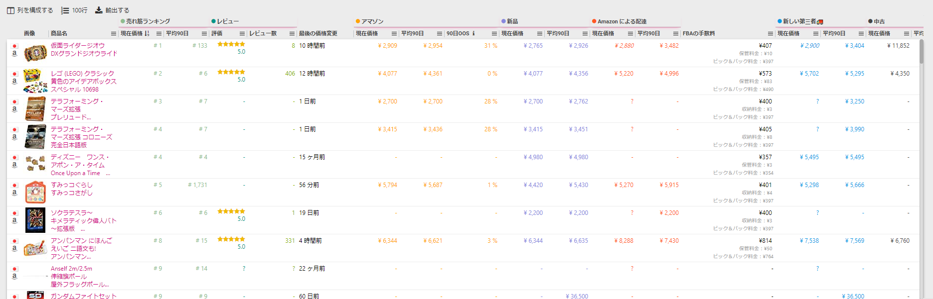Viewport: 933px width, 299px height.
Task: Open the 評価 column filter menu
Action: tap(242, 34)
